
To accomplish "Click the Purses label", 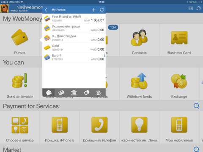I will tap(20, 53).
